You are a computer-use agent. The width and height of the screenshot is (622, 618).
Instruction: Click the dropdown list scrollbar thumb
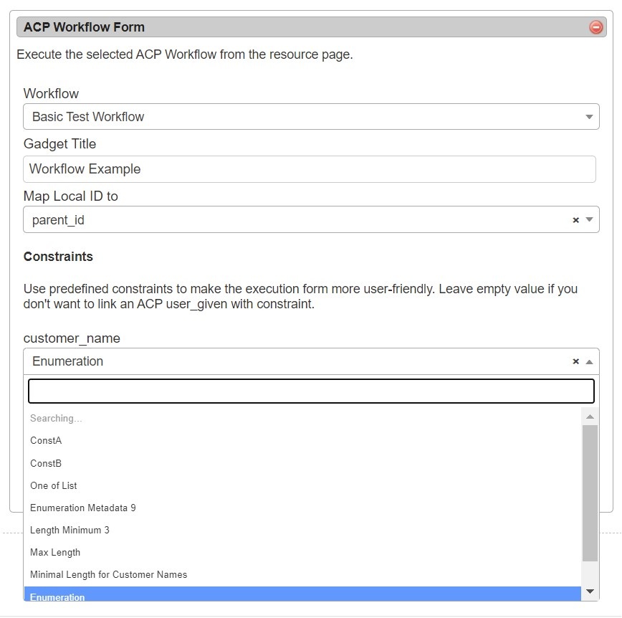coord(590,492)
